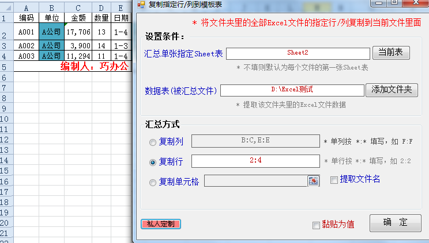Click cell A003
429x243 pixels.
(x=27, y=56)
